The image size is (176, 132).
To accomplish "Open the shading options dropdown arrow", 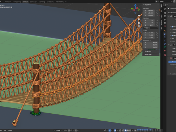I will 132,131.
